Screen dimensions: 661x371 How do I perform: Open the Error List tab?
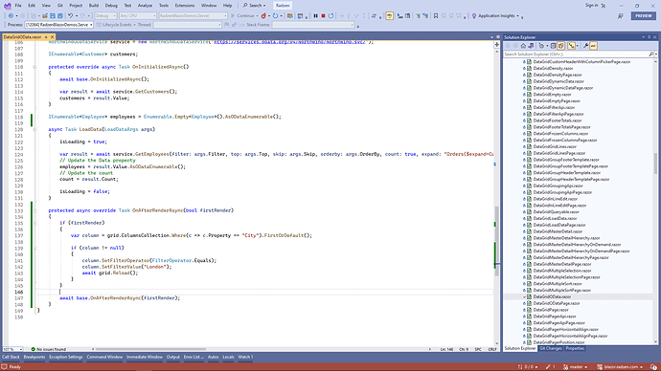click(x=194, y=357)
